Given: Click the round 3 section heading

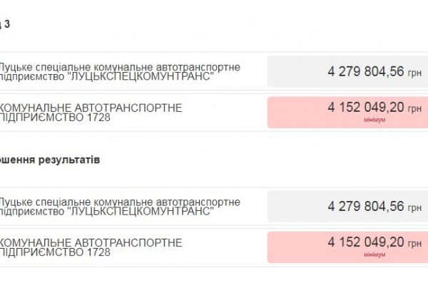Looking at the screenshot, I should 6,24.
